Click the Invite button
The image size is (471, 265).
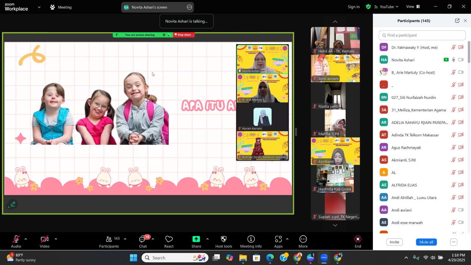pos(394,242)
